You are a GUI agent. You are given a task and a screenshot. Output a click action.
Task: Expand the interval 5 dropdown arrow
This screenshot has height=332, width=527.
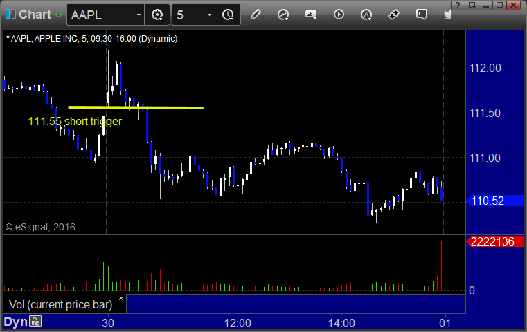[209, 15]
